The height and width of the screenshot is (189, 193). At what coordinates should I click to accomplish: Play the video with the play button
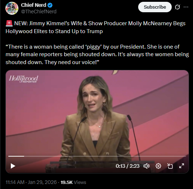click(x=13, y=166)
